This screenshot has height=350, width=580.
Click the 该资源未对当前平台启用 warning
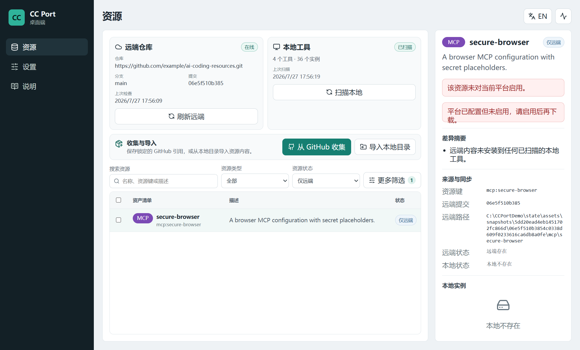[503, 88]
